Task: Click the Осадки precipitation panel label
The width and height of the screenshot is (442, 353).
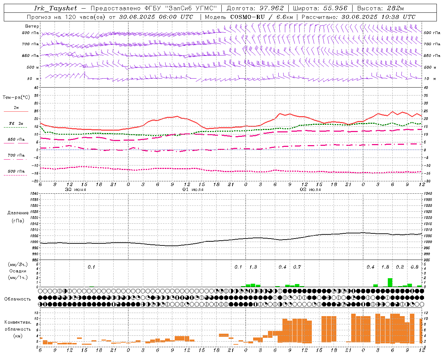Action: click(18, 271)
